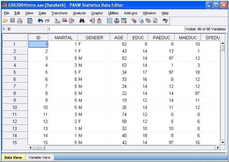Click the PASW application icon in title bar
The image size is (229, 162).
tap(5, 5)
